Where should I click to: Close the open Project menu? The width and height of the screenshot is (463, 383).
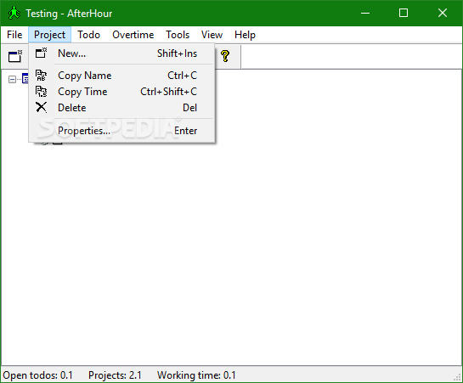[49, 35]
